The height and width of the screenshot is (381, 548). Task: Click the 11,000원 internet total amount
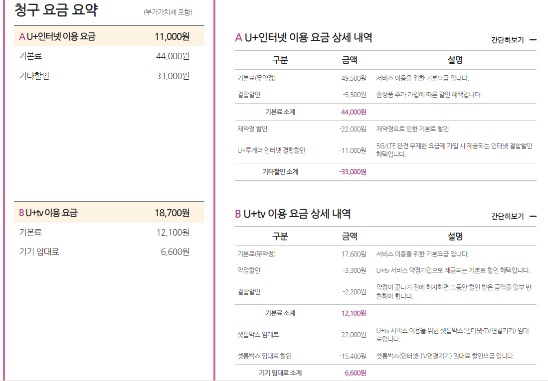(172, 36)
